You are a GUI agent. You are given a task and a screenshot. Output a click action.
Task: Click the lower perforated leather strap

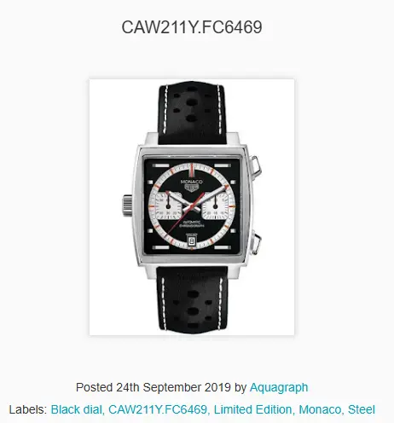[193, 299]
